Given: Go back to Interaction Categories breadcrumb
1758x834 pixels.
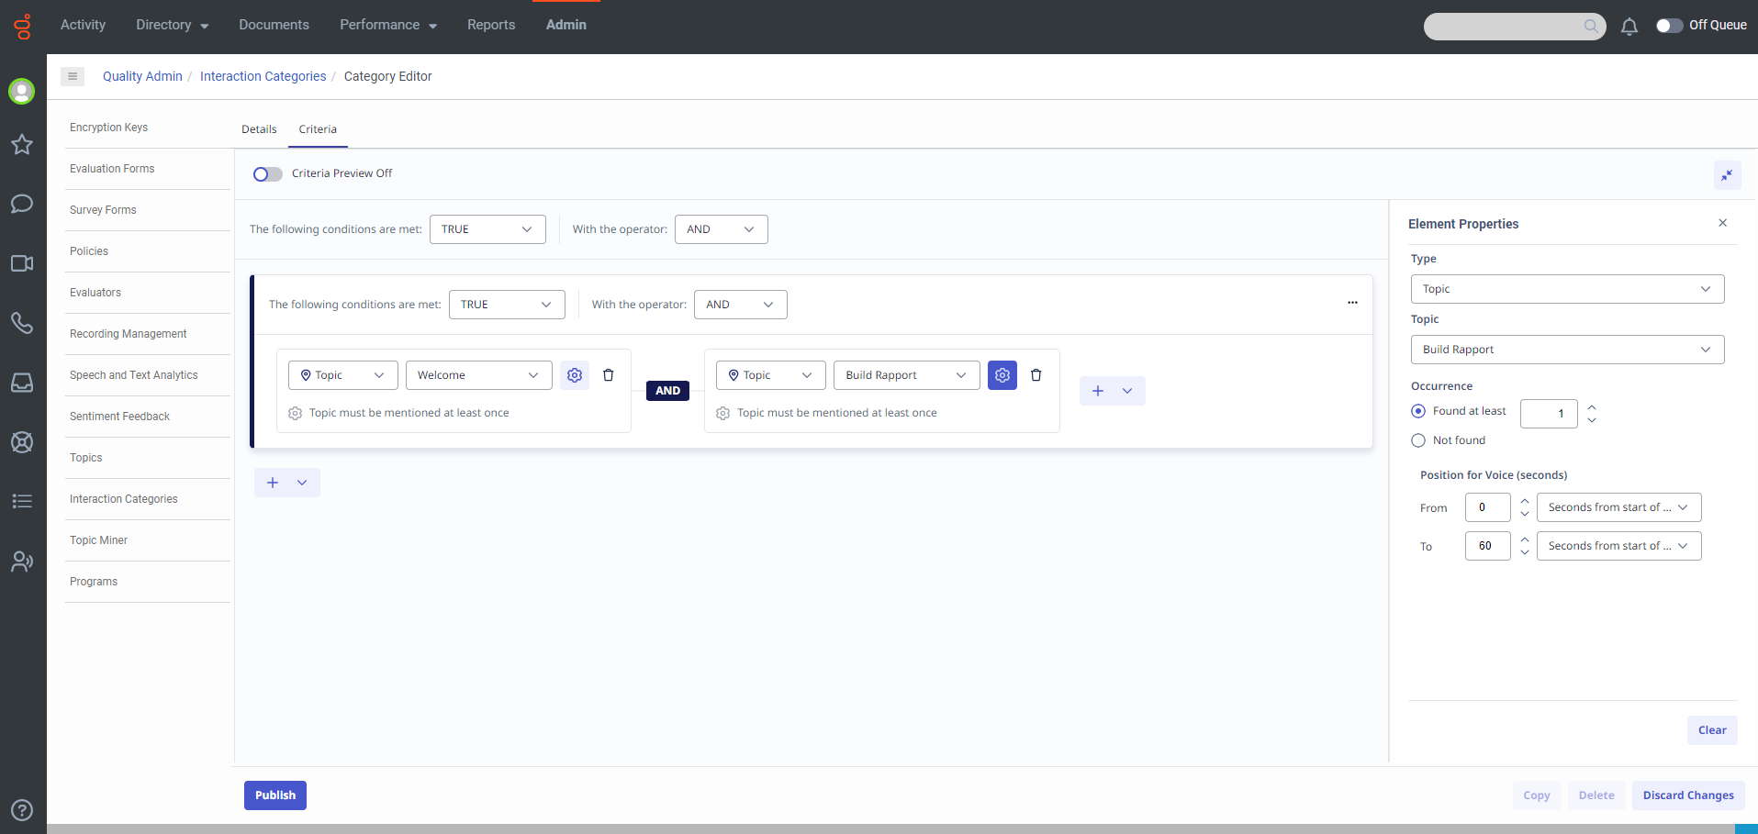Looking at the screenshot, I should click(263, 76).
